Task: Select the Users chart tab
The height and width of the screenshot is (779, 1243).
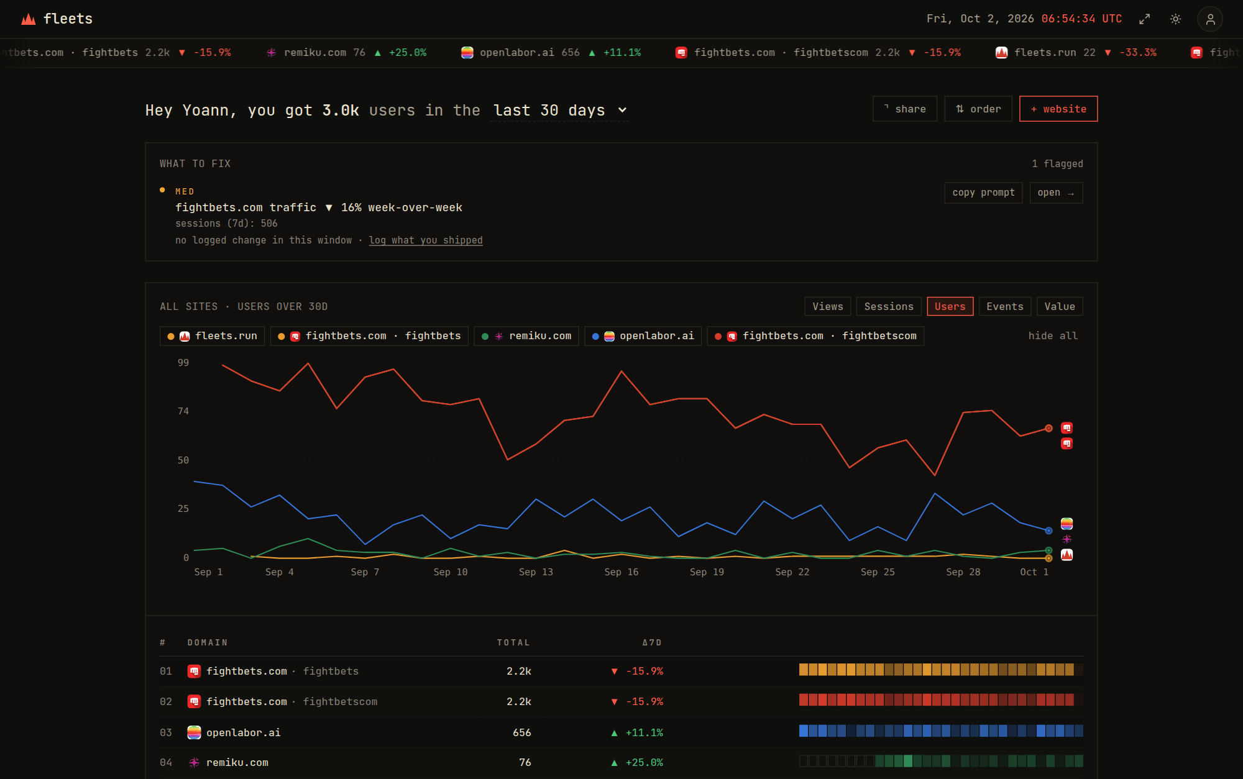Action: click(950, 306)
